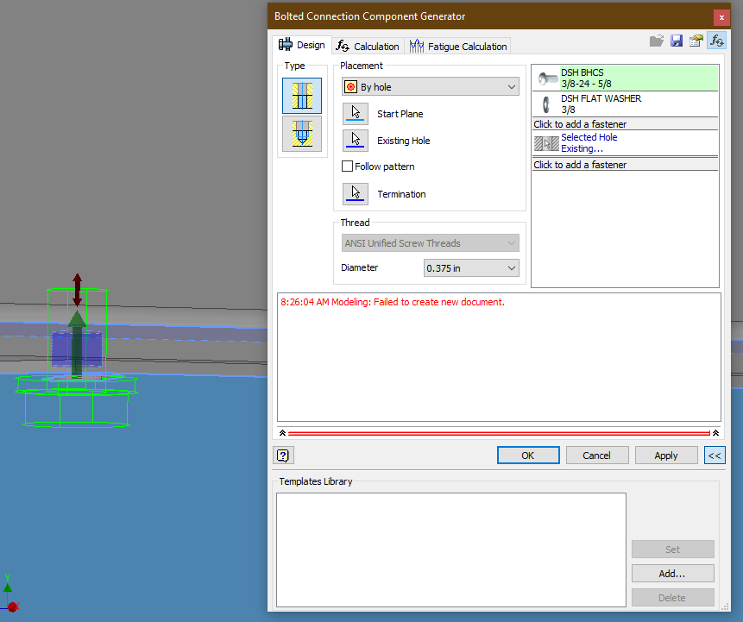The width and height of the screenshot is (743, 622).
Task: Click the Existing Hole selection icon
Action: click(x=355, y=140)
